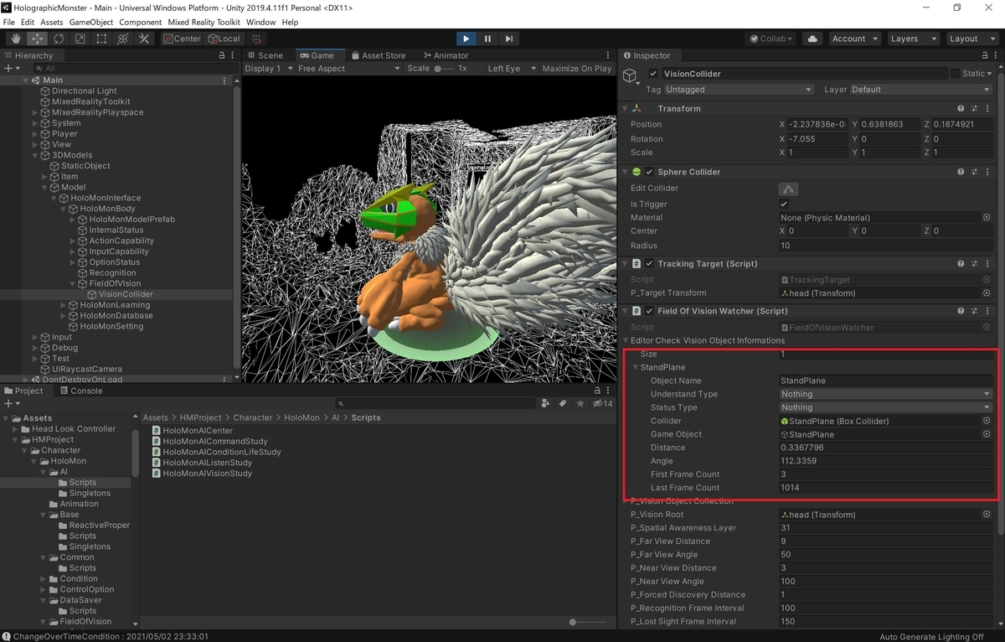1005x642 pixels.
Task: Open Tracking Target preset selector icon
Action: (975, 264)
